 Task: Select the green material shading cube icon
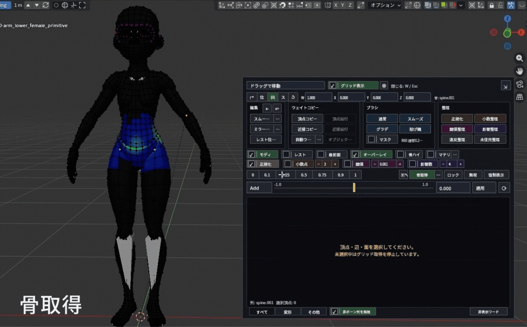pos(444,5)
